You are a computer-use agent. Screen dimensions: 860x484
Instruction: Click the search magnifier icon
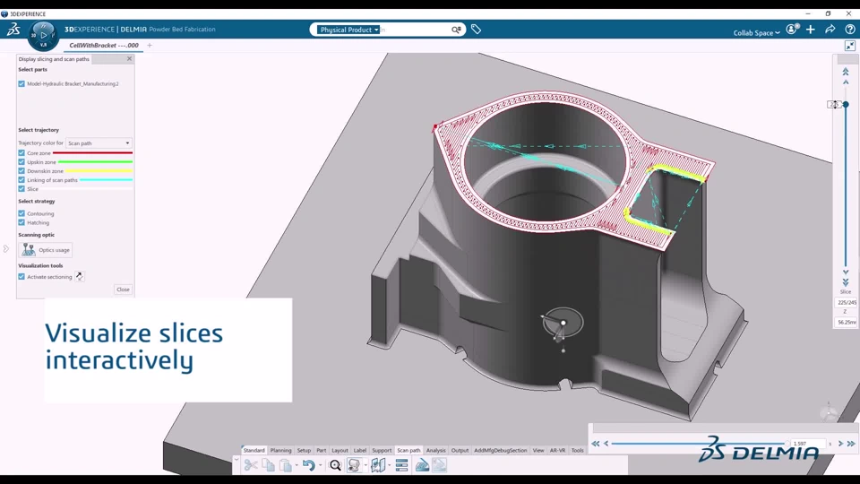pyautogui.click(x=456, y=30)
